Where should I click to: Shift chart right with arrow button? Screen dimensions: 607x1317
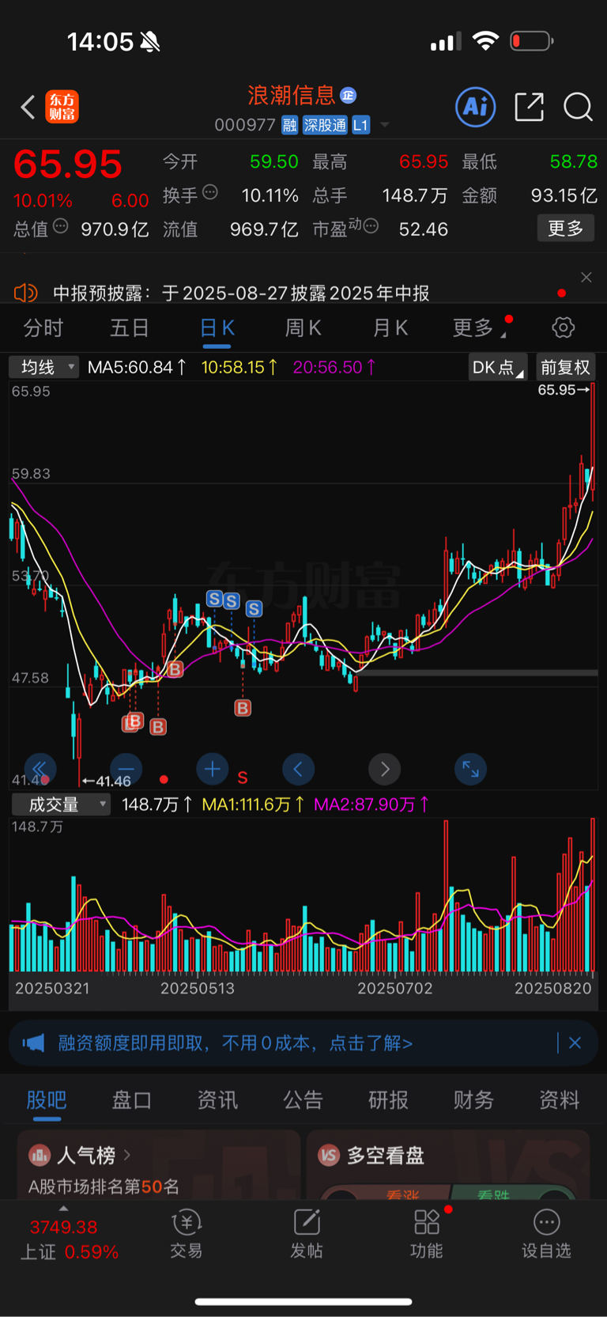[385, 769]
